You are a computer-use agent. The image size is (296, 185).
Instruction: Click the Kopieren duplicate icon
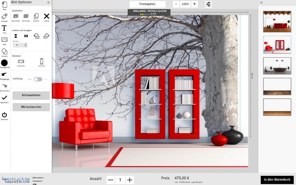point(36,16)
